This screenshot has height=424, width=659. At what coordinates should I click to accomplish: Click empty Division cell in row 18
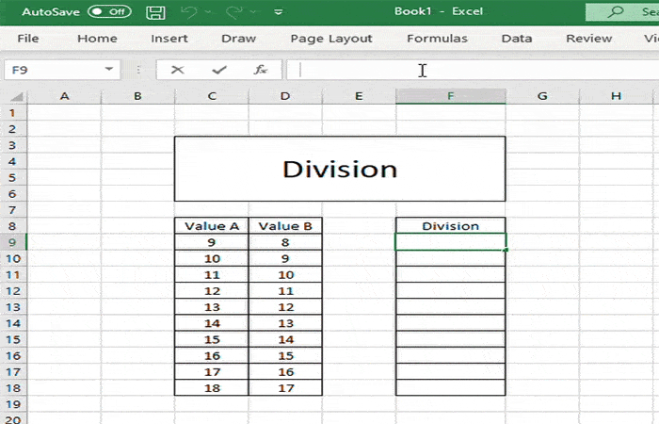coord(451,388)
